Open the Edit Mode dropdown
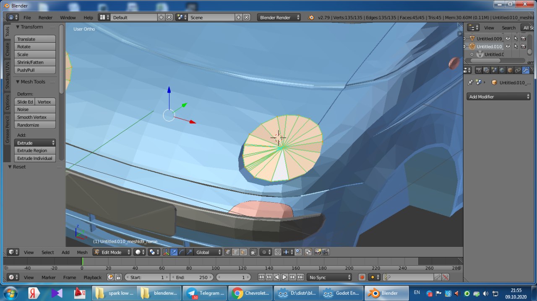Screen dimensions: 537x301 tap(111, 252)
